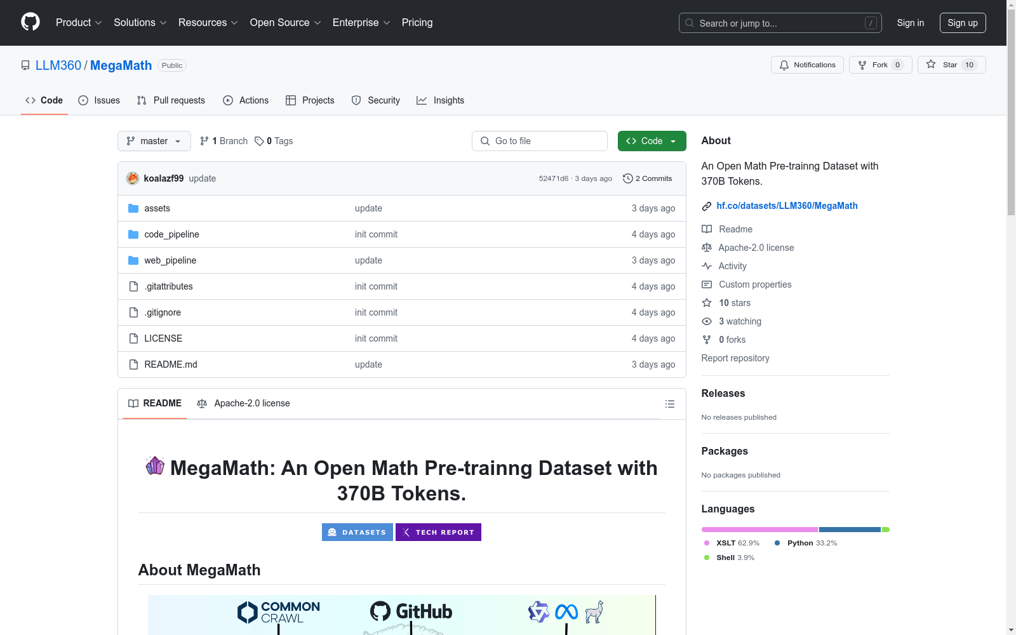Image resolution: width=1016 pixels, height=635 pixels.
Task: Focus the Go to file search box
Action: [x=540, y=141]
